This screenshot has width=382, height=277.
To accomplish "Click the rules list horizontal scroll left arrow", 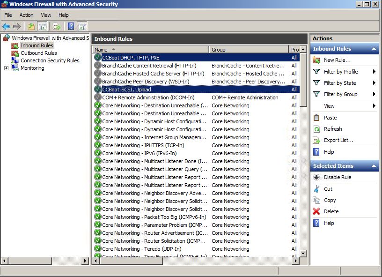I will click(96, 261).
